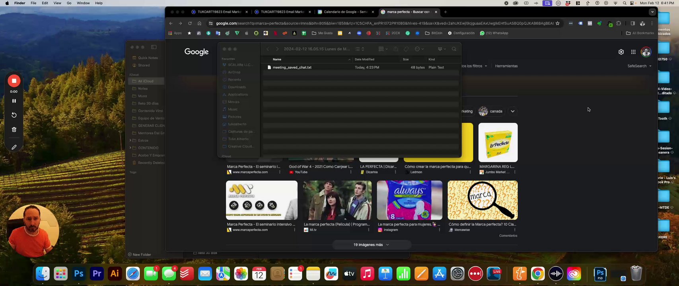Open the BitCoin bookmarks folder
This screenshot has height=286, width=679.
(434, 33)
